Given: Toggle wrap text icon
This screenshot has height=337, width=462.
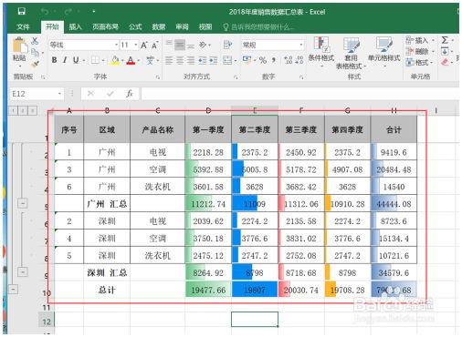Looking at the screenshot, I should pyautogui.click(x=227, y=45).
